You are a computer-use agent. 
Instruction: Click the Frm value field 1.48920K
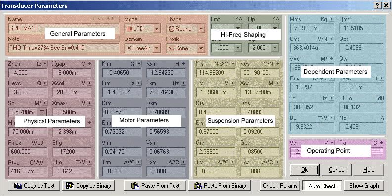pyautogui.click(x=122, y=92)
